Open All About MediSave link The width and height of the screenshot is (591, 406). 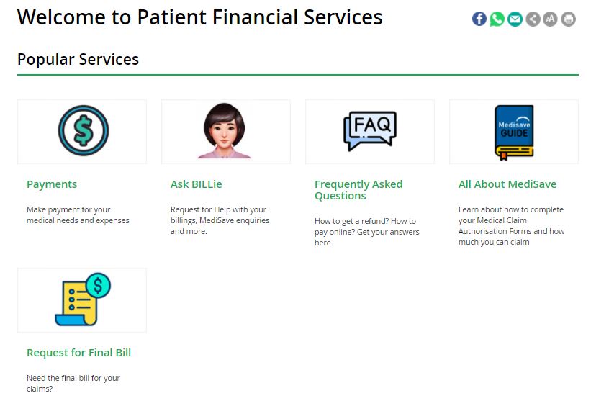[x=507, y=184]
